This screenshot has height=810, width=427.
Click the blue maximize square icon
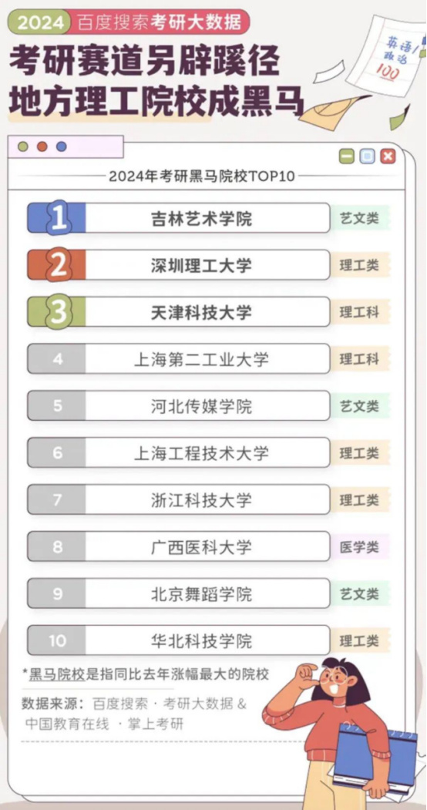click(x=367, y=156)
